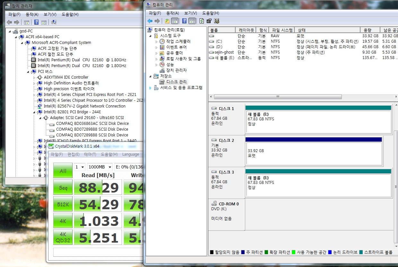This screenshot has width=398, height=267.
Task: Open E: drive selection dropdown in CrystalDiskMark
Action: 129,167
